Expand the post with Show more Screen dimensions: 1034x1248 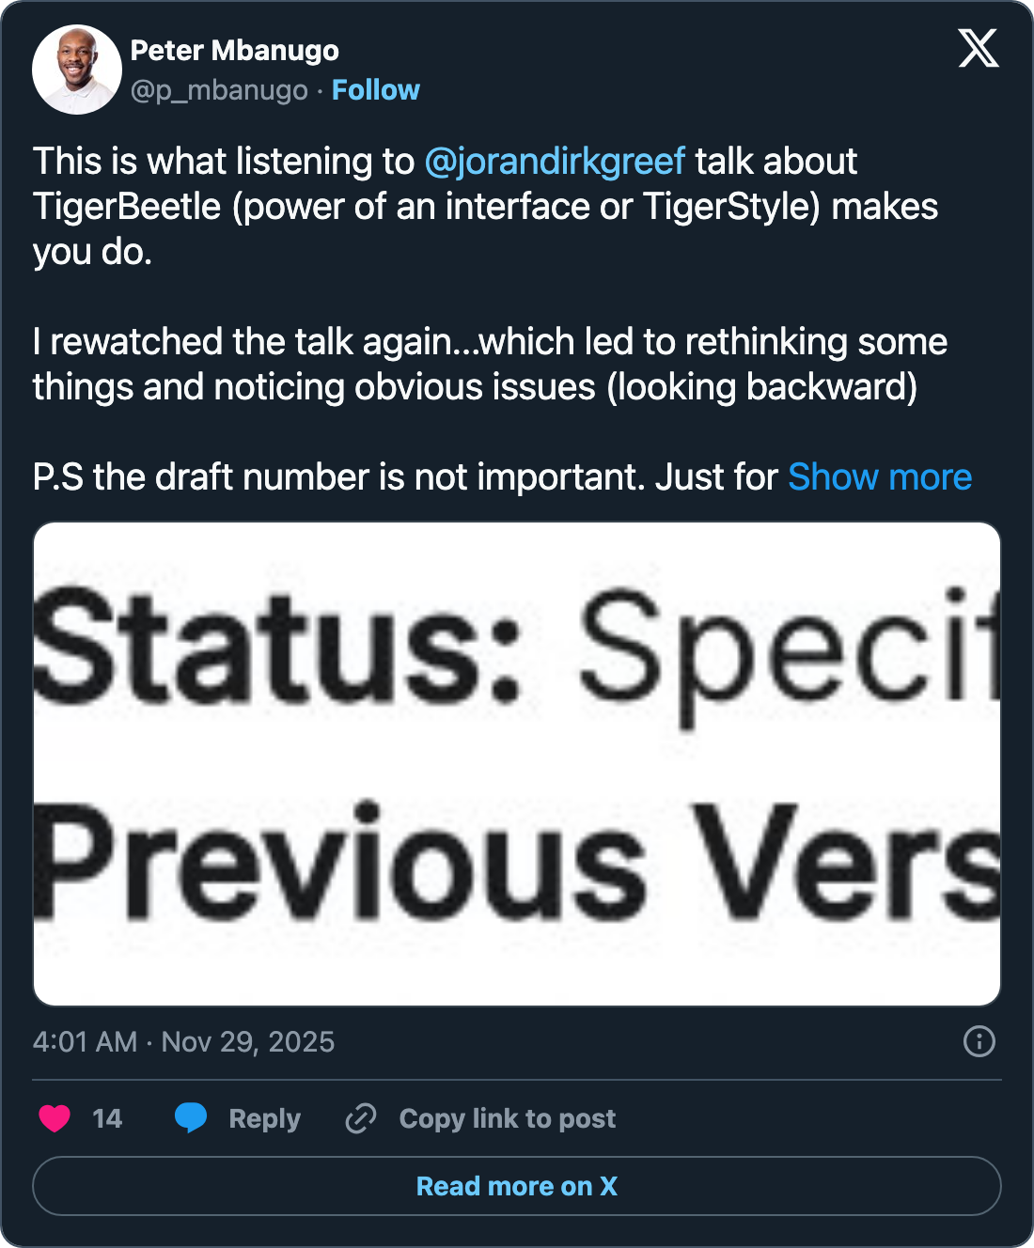[x=879, y=477]
